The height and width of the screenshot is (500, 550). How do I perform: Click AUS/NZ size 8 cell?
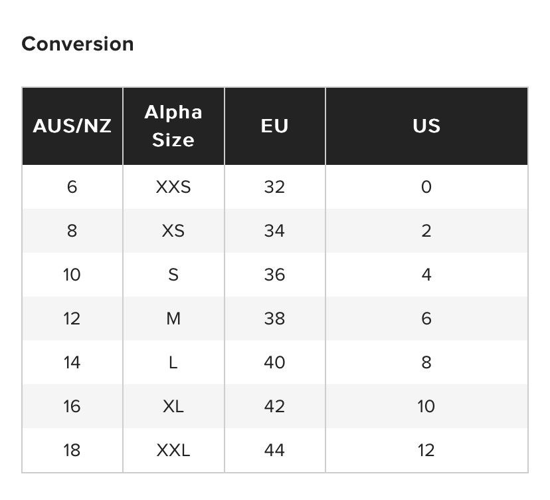click(x=72, y=231)
